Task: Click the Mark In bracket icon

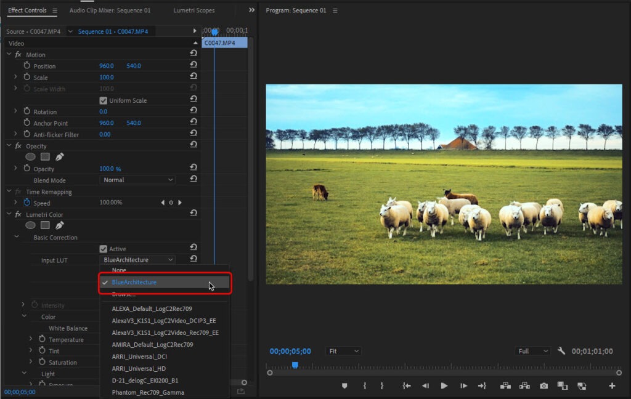Action: tap(365, 386)
